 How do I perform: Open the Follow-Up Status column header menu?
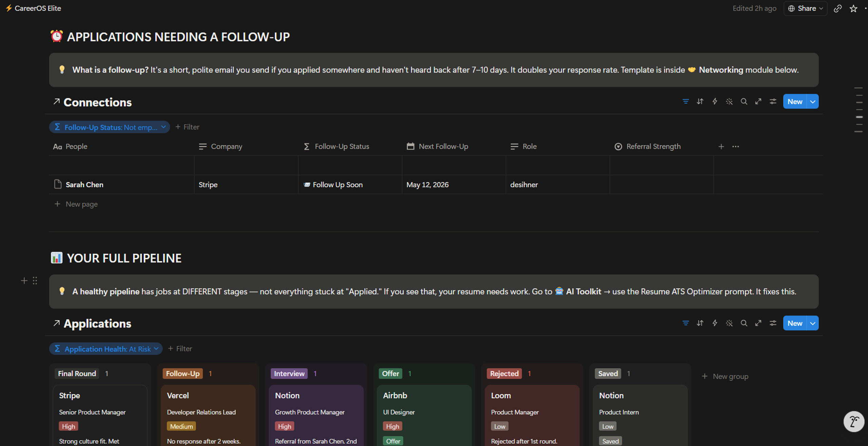pyautogui.click(x=350, y=147)
